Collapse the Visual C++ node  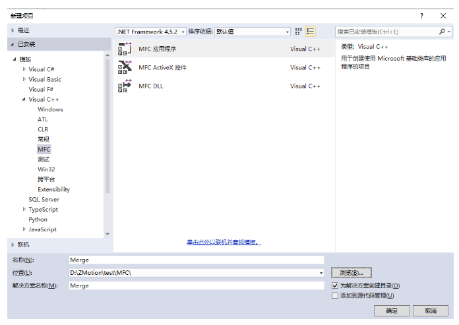click(24, 100)
